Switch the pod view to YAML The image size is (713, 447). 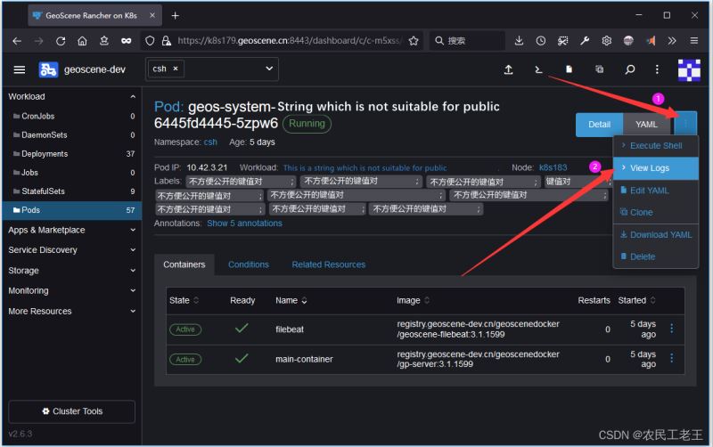click(646, 125)
